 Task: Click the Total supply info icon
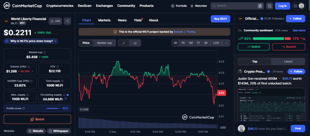coord(63,81)
